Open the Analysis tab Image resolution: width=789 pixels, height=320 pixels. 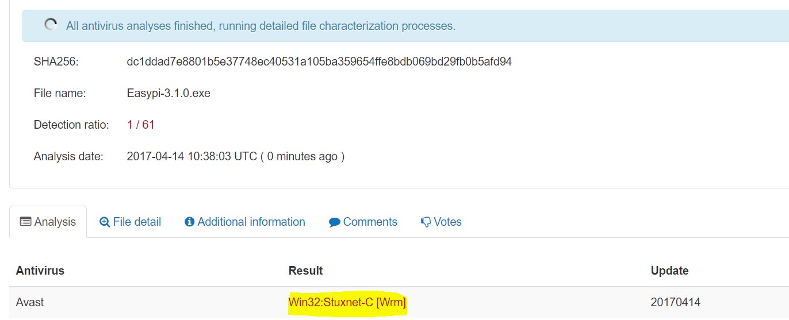tap(48, 222)
